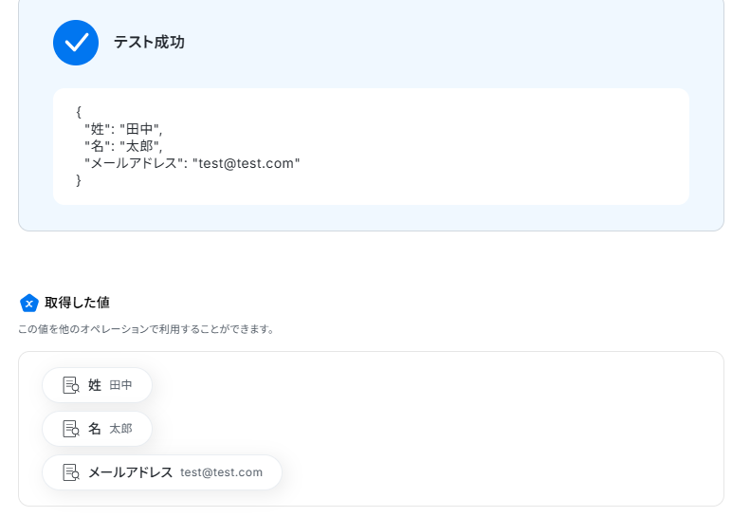
Task: Select the メールアドレス label in the third chip
Action: 130,472
